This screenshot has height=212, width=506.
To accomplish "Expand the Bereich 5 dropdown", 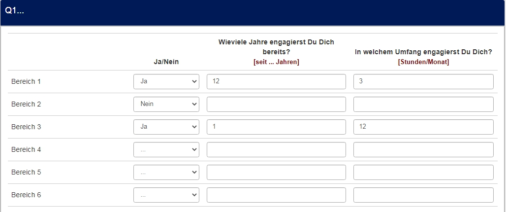I will pyautogui.click(x=166, y=172).
